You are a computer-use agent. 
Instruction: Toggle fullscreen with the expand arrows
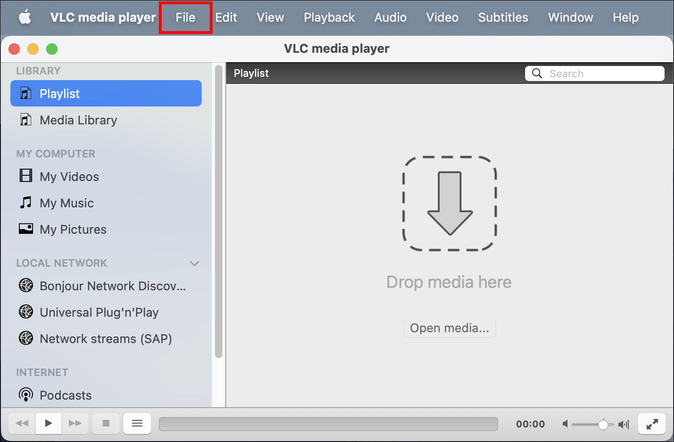point(652,424)
